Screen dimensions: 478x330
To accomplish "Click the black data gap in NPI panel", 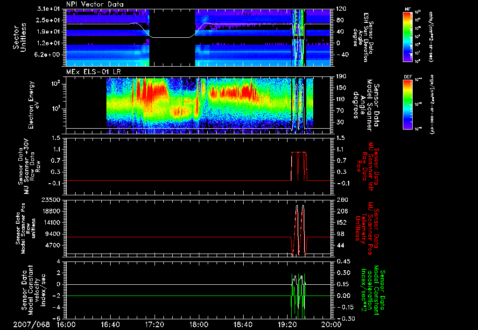I will coord(172,37).
